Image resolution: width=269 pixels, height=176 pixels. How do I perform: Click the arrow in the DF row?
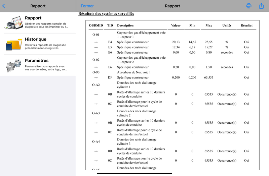pos(96,78)
